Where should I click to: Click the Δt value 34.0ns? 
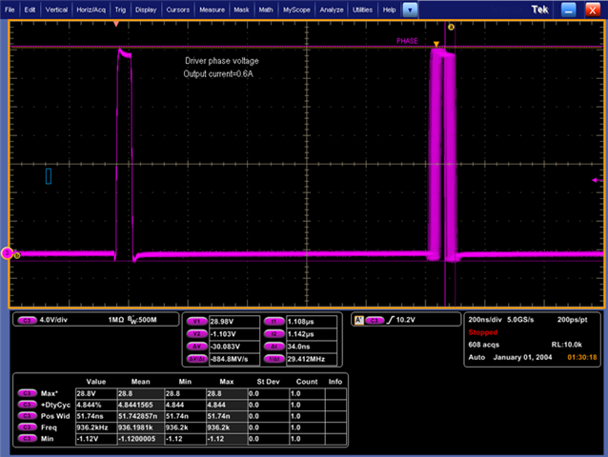[312, 347]
